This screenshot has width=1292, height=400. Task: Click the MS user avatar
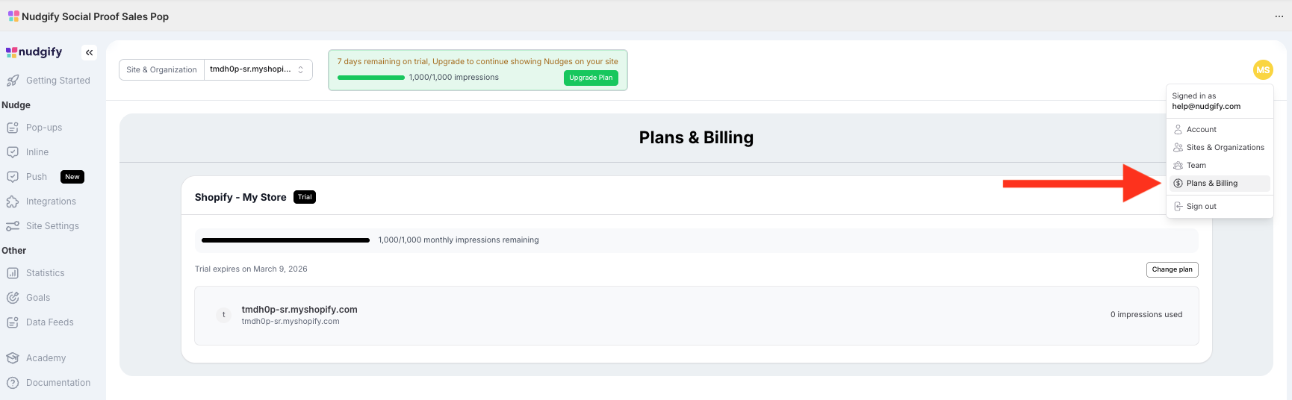1263,70
